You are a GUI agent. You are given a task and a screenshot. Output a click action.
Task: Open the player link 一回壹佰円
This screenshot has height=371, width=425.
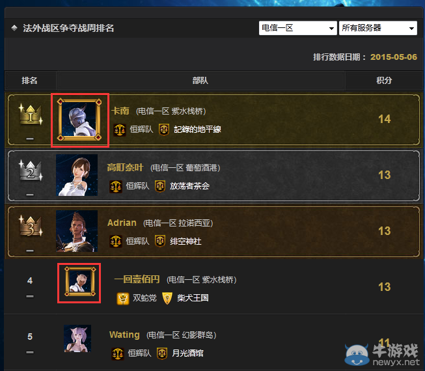click(x=137, y=279)
